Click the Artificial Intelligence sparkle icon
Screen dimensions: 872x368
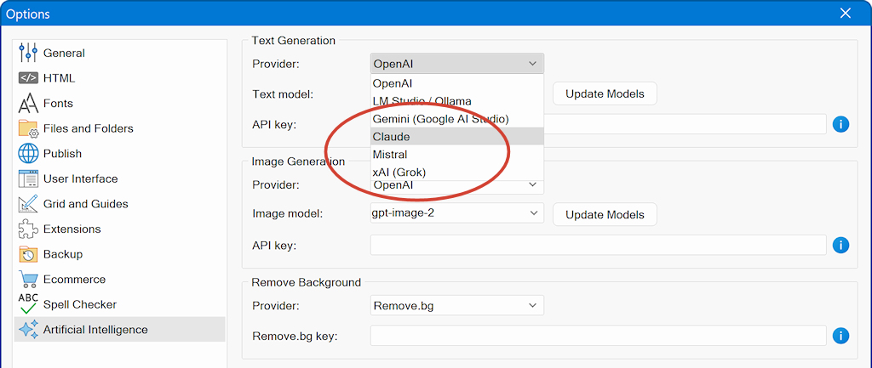tap(28, 330)
